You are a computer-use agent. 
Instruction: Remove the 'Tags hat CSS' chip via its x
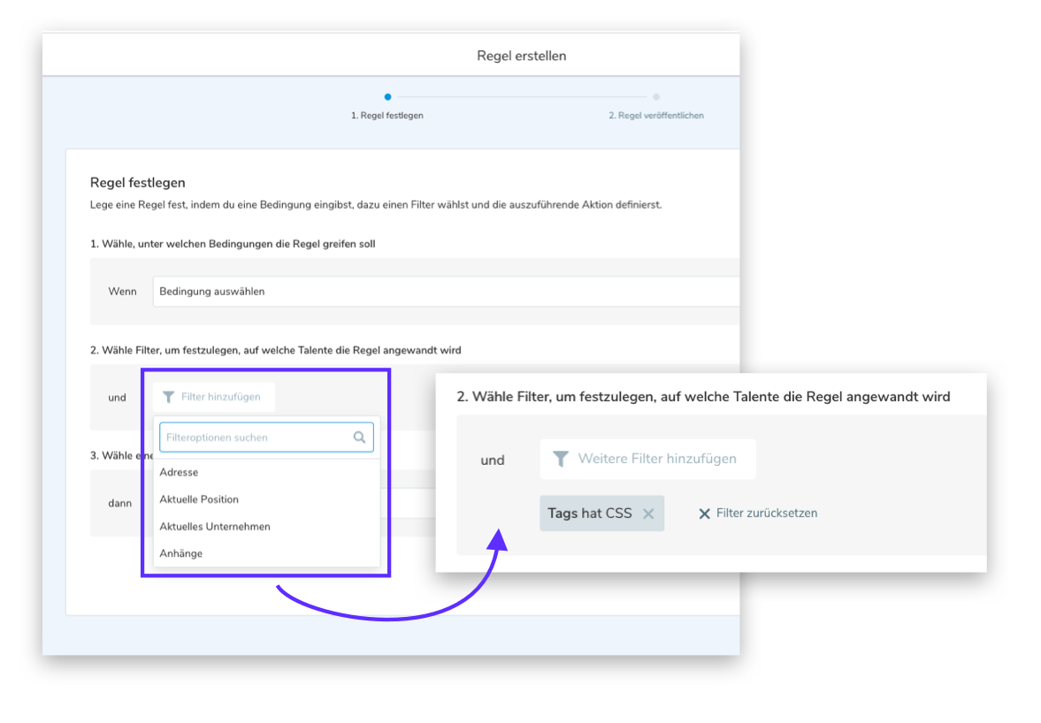pyautogui.click(x=648, y=514)
